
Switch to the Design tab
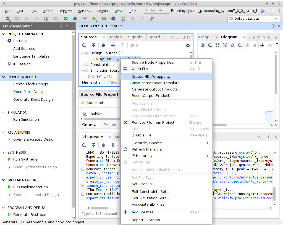pyautogui.click(x=115, y=37)
